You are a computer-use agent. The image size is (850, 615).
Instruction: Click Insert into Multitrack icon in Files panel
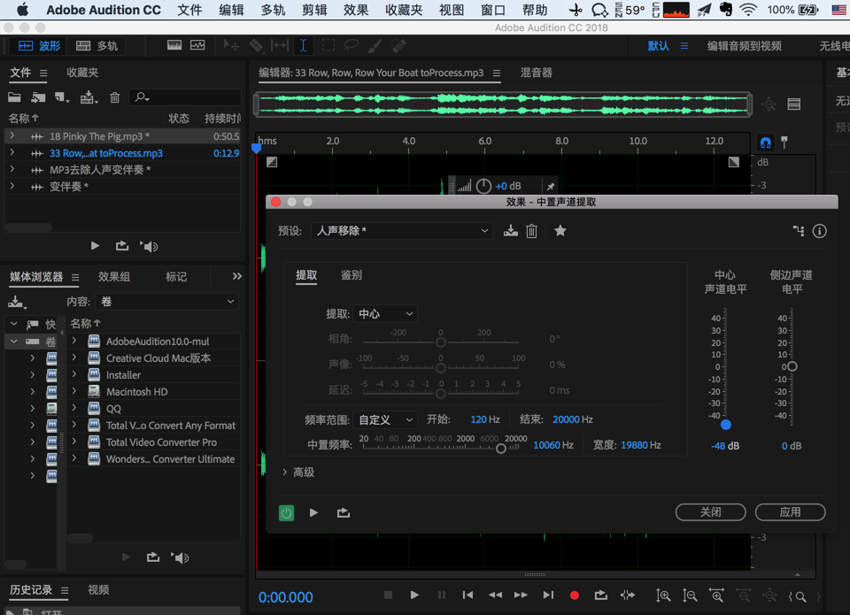(x=89, y=97)
